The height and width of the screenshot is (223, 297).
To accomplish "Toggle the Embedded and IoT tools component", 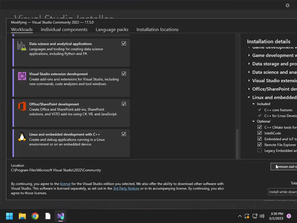I will (x=260, y=139).
